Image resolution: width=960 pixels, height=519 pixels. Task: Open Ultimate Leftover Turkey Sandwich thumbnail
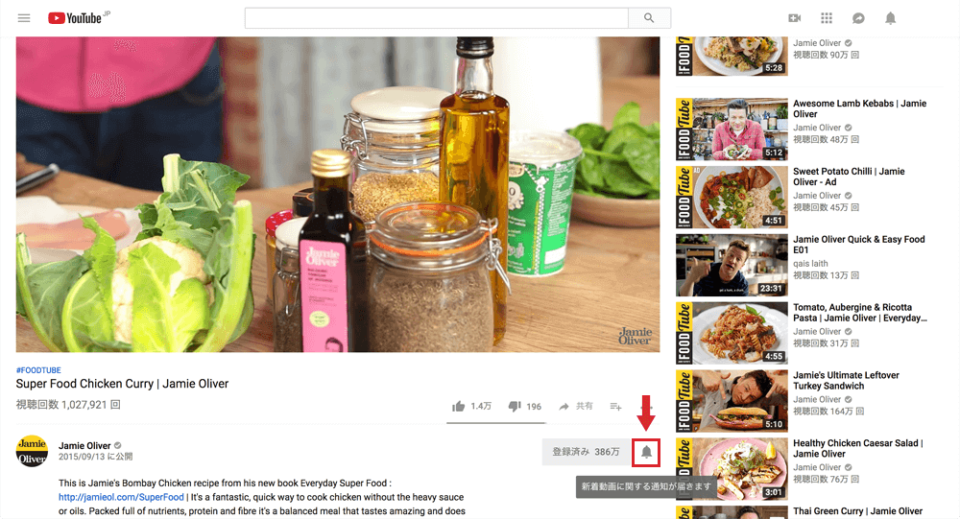coord(732,401)
